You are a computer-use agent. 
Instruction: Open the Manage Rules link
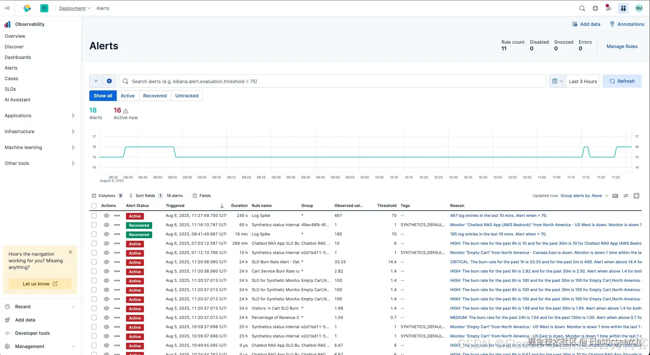tap(622, 46)
